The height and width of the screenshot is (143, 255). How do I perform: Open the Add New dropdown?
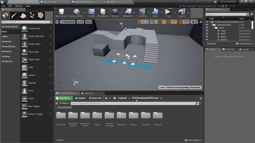[x=64, y=98]
